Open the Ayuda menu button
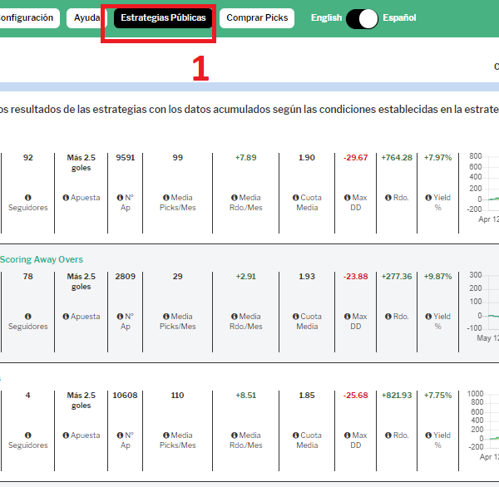 coord(86,17)
